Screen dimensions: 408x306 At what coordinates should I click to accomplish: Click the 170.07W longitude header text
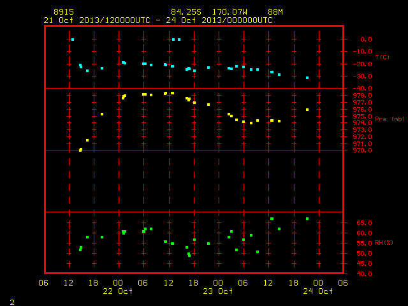tap(229, 12)
